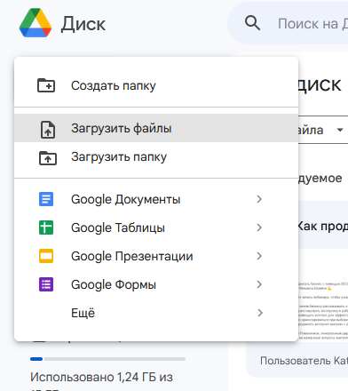348x391 pixels.
Task: Click the yellow Google Slides icon
Action: point(46,256)
